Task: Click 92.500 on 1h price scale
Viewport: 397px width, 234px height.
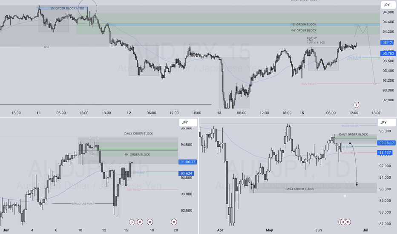Action: [186, 211]
